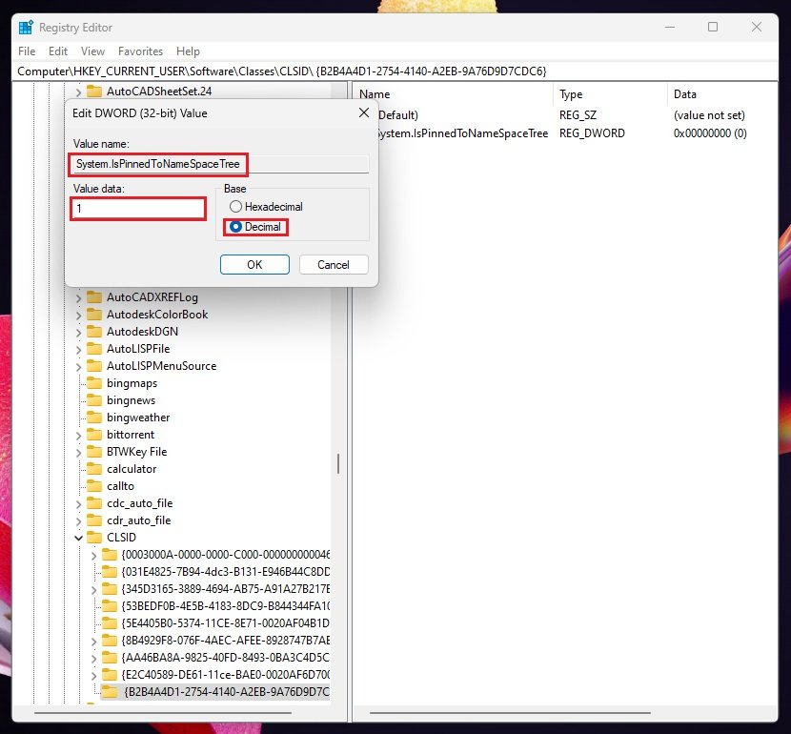Click the AutoLISPMenuSource folder icon
The image size is (791, 734).
pyautogui.click(x=94, y=365)
